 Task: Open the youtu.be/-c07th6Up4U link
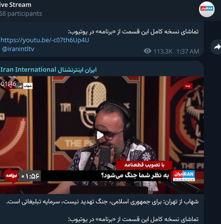tap(45, 40)
